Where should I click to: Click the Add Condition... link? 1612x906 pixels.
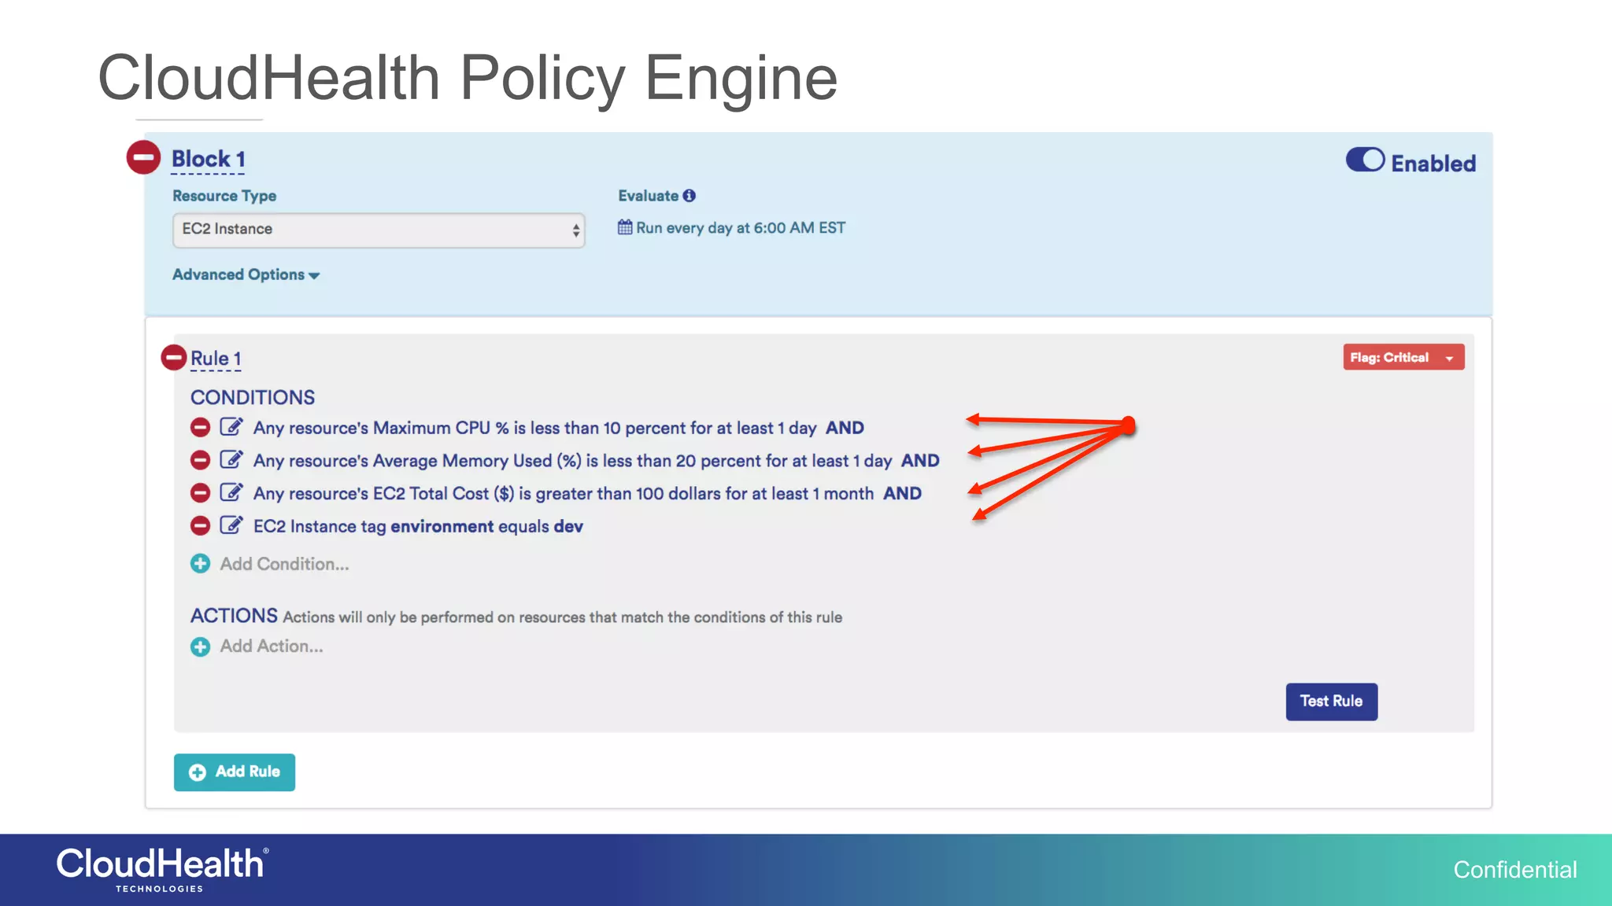click(x=284, y=564)
